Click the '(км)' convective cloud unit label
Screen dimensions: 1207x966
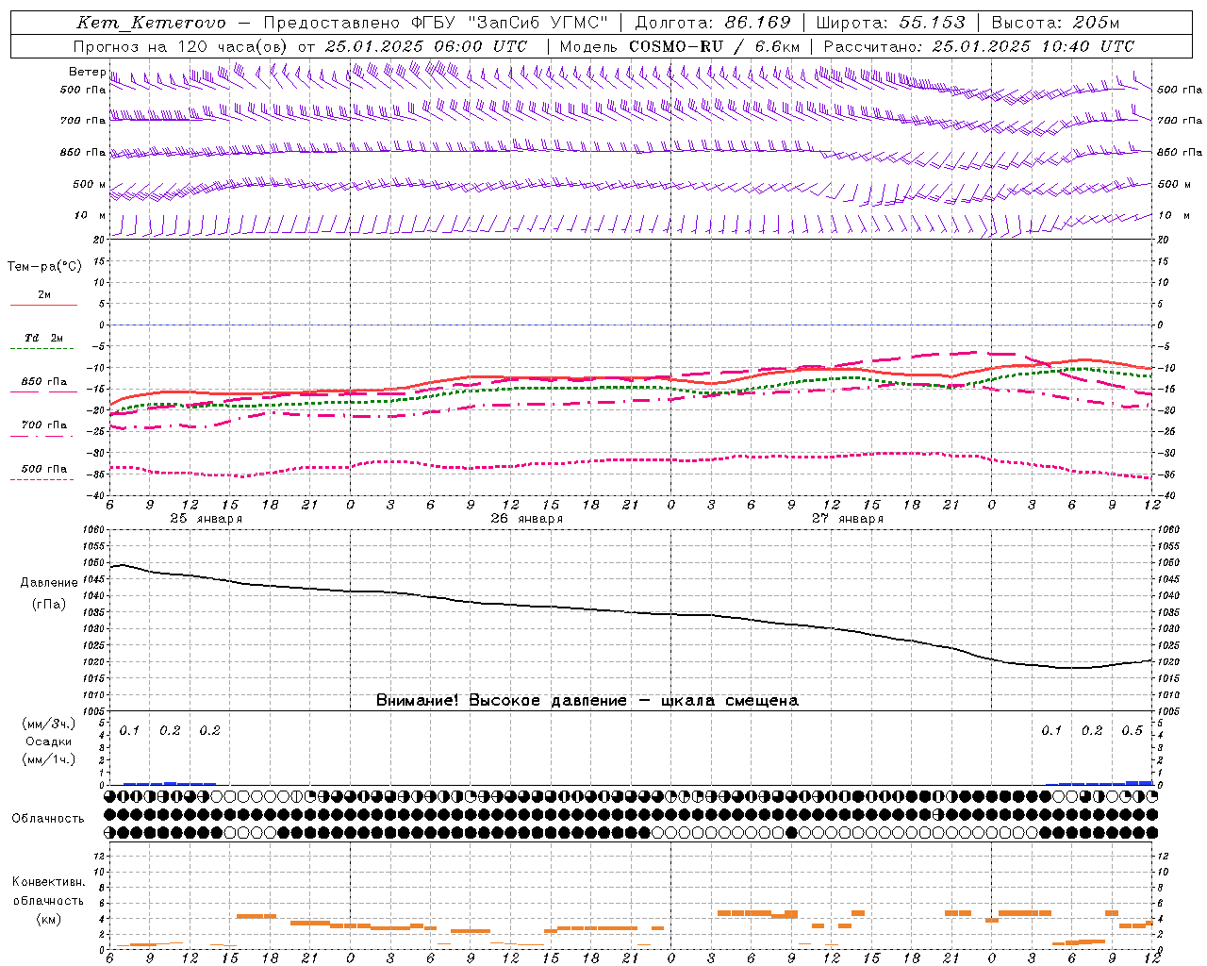[49, 919]
